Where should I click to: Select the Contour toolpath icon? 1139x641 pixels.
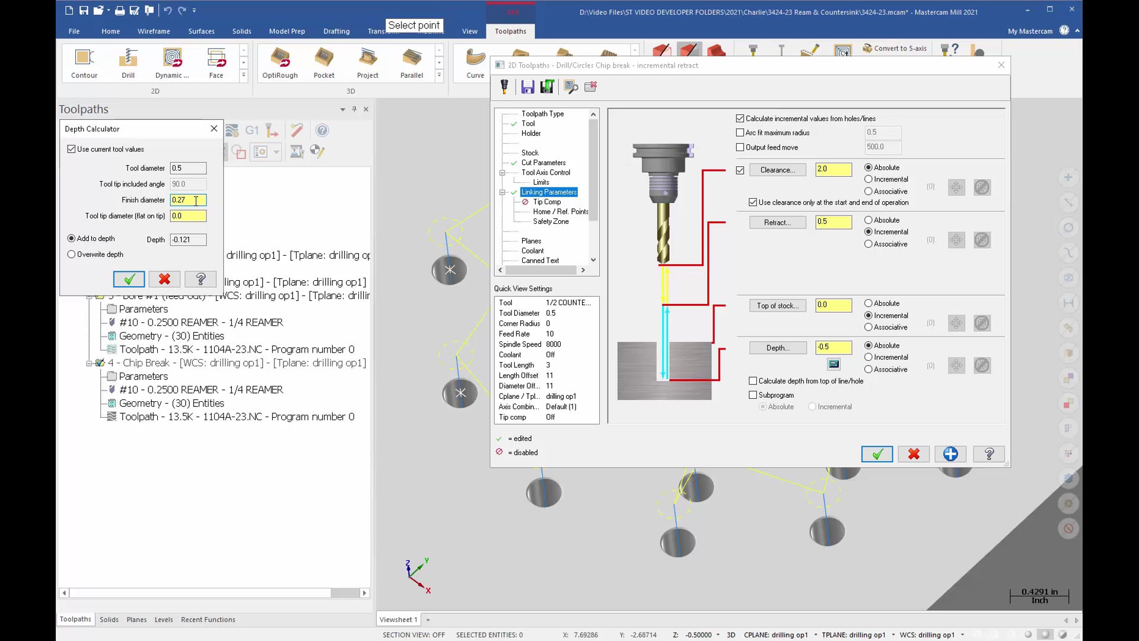pyautogui.click(x=84, y=61)
